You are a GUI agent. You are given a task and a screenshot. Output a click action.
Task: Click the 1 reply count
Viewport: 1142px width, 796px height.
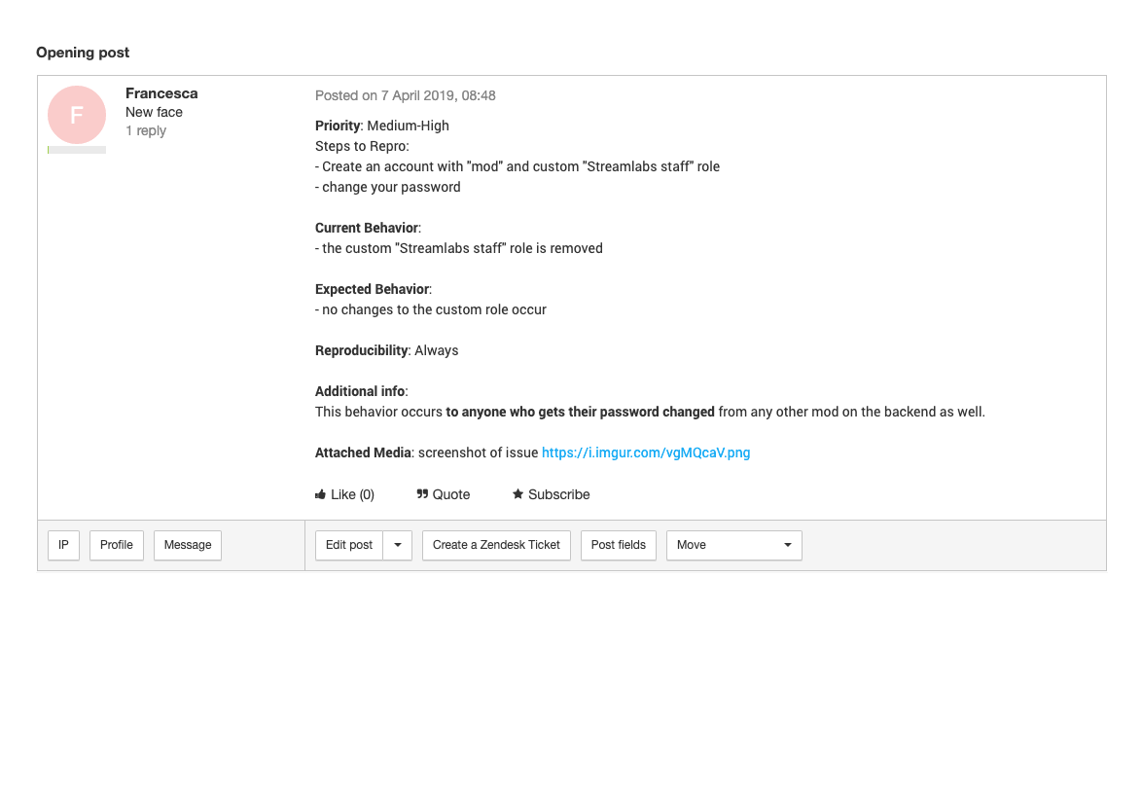(x=146, y=130)
